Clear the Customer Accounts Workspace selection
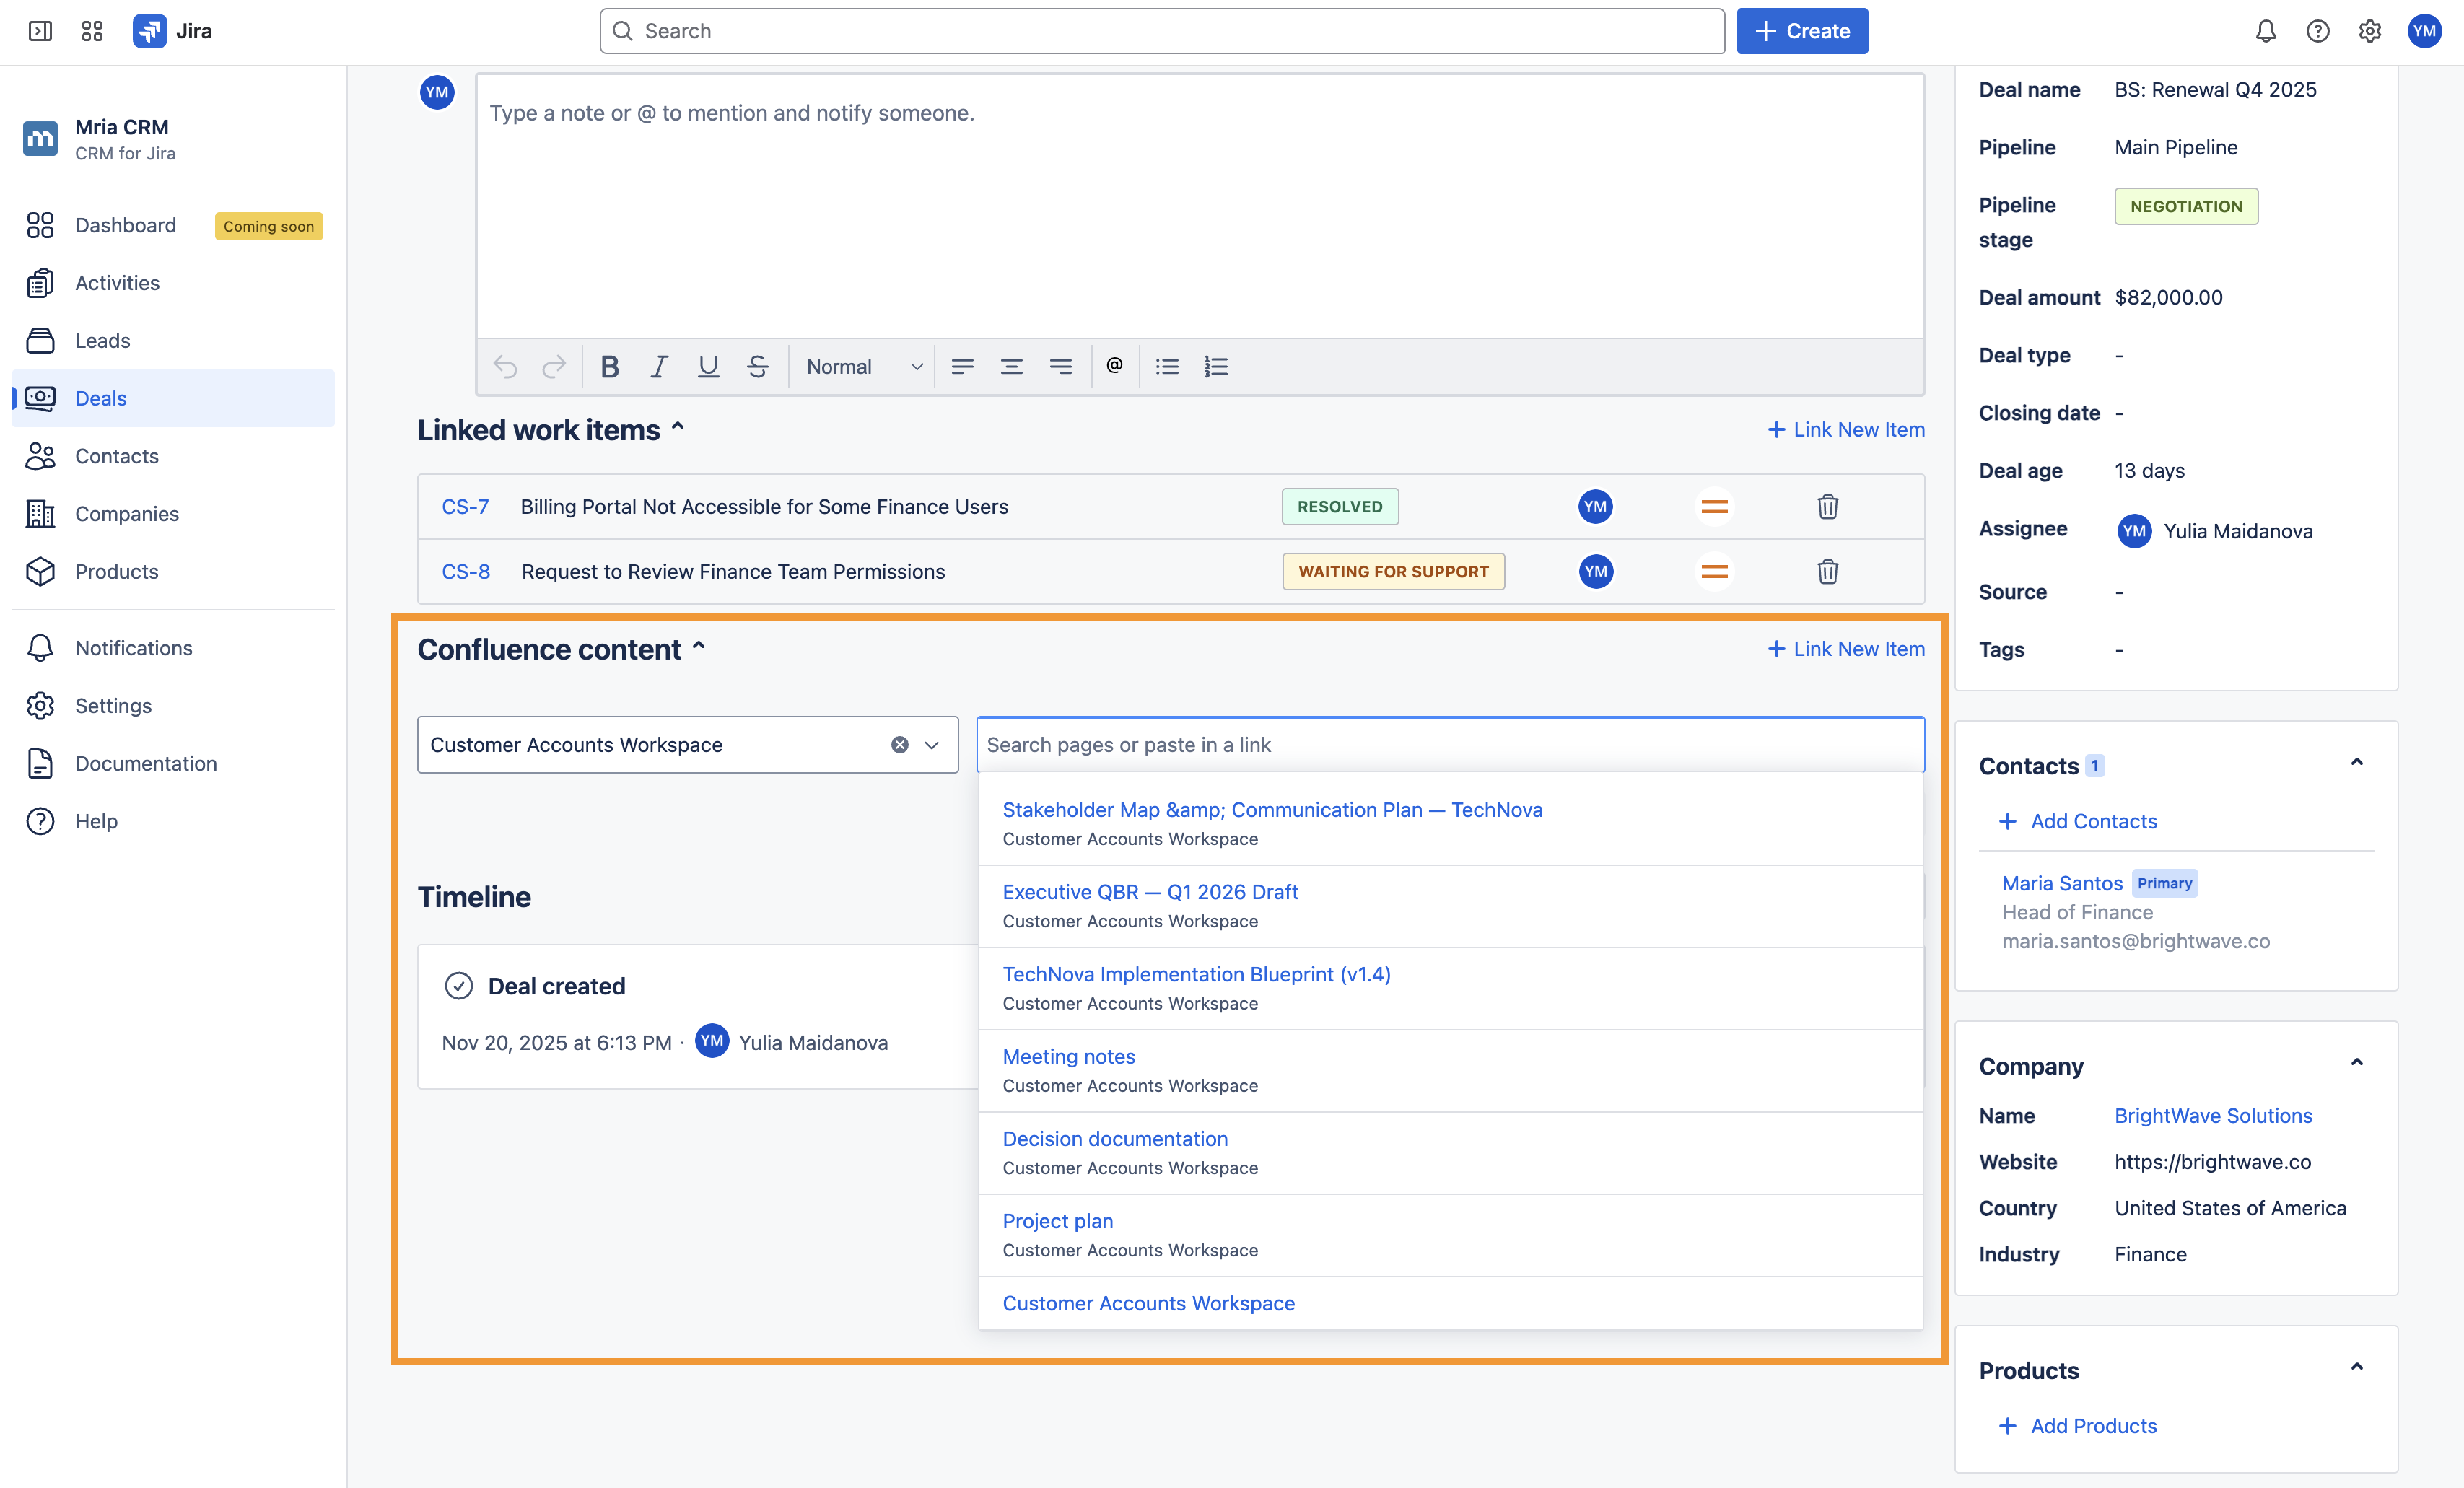Image resolution: width=2464 pixels, height=1488 pixels. (x=899, y=744)
